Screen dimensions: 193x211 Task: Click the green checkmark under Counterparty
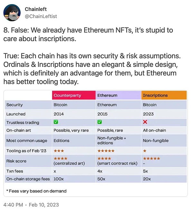56,122
